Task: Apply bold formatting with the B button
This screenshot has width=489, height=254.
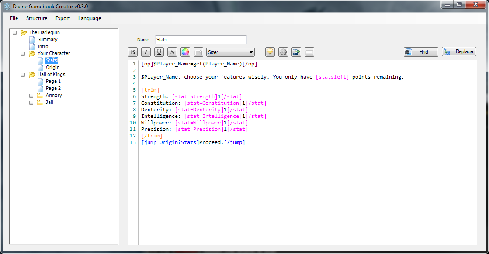Action: (x=133, y=52)
